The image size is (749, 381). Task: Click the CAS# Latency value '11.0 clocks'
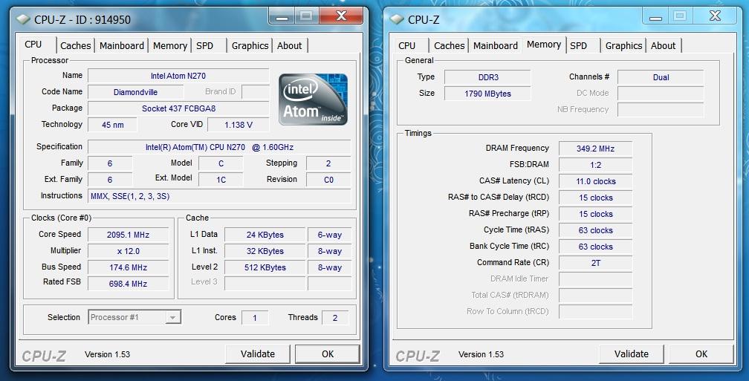pos(595,181)
